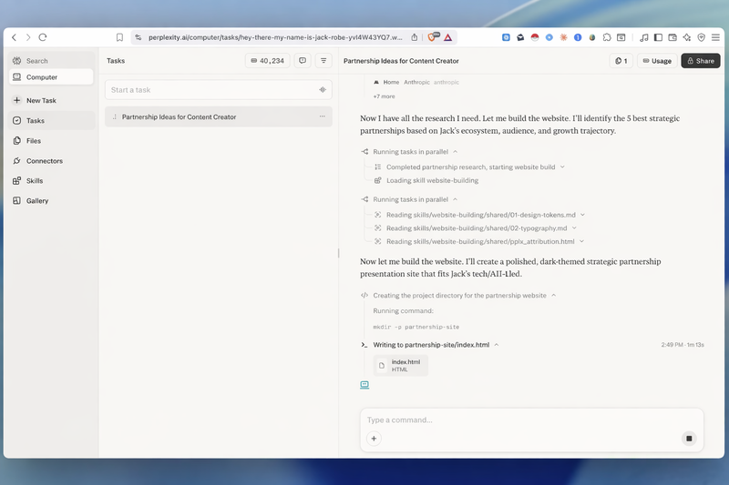Open the Files section

point(33,141)
